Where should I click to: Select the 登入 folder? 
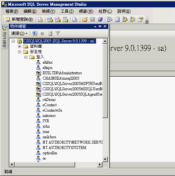pyautogui.click(x=40, y=57)
